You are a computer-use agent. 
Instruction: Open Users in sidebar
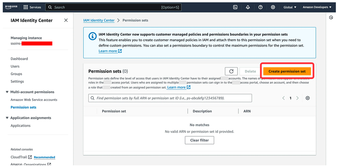pyautogui.click(x=15, y=66)
